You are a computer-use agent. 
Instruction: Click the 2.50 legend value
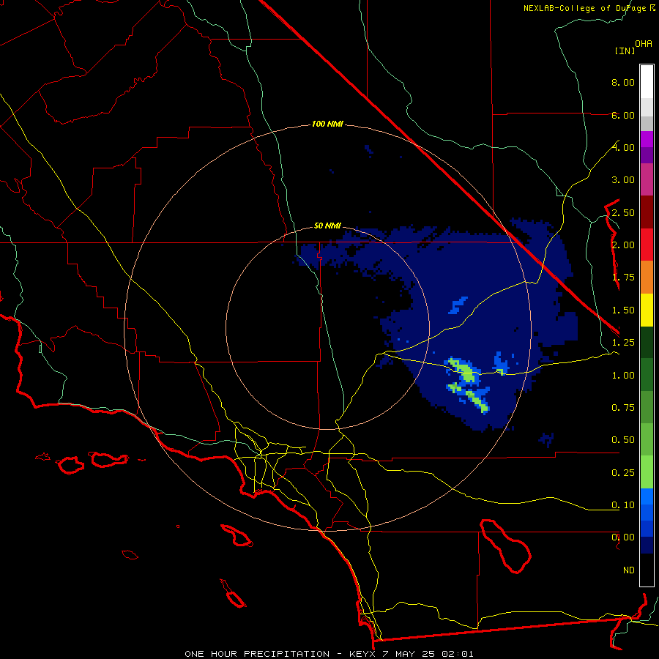623,212
